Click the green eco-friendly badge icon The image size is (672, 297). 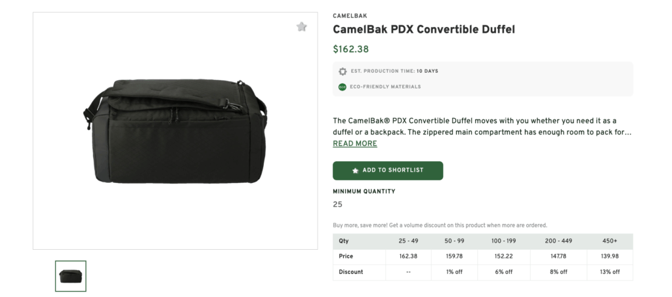pos(343,87)
